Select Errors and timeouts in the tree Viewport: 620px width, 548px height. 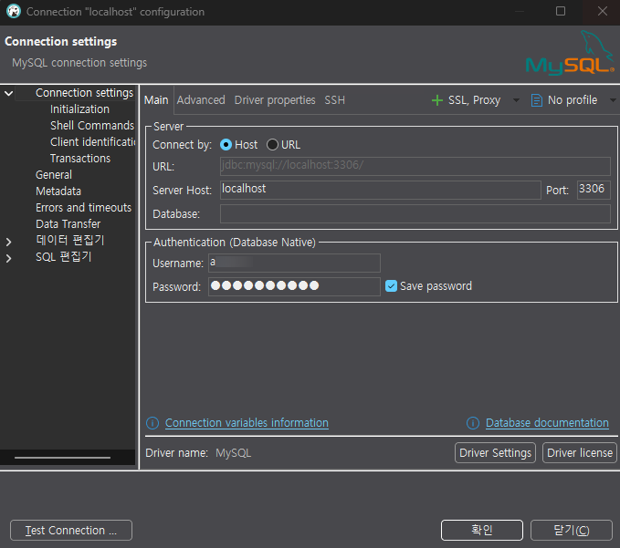83,208
